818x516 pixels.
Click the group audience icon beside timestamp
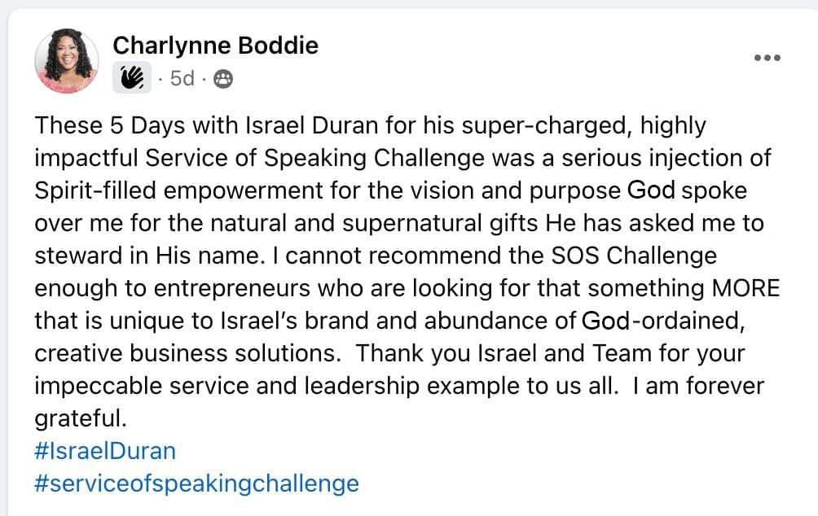point(222,79)
